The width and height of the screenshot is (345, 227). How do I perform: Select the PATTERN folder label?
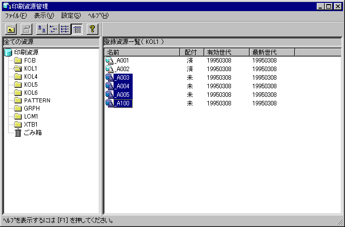[37, 100]
